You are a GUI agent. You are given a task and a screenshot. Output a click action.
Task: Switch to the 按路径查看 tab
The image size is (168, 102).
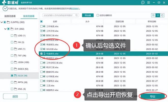pyautogui.click(x=10, y=16)
